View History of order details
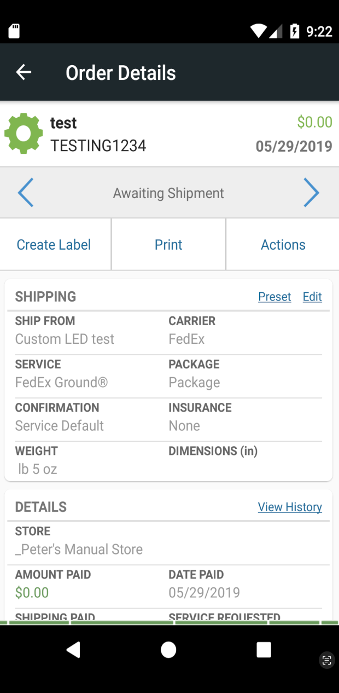Image resolution: width=339 pixels, height=693 pixels. 290,507
